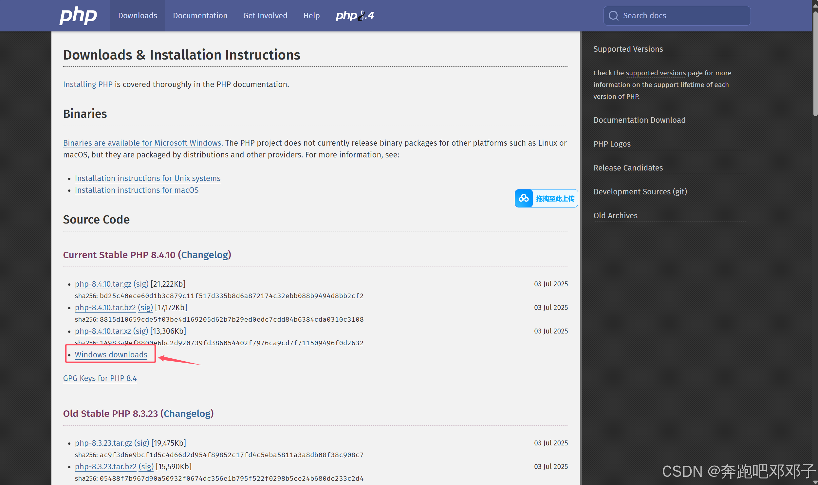The height and width of the screenshot is (485, 818).
Task: Open Development Sources (git) sidebar link
Action: point(640,192)
